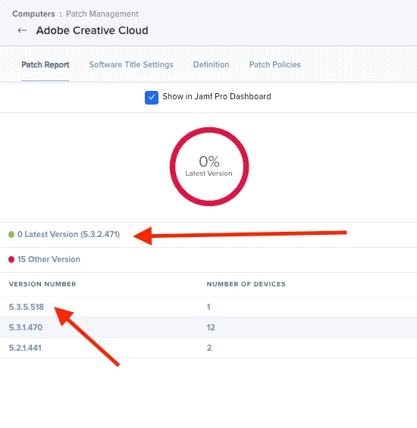Screen dimensions: 417x428
Task: Click the green Latest Version status dot
Action: 11,235
